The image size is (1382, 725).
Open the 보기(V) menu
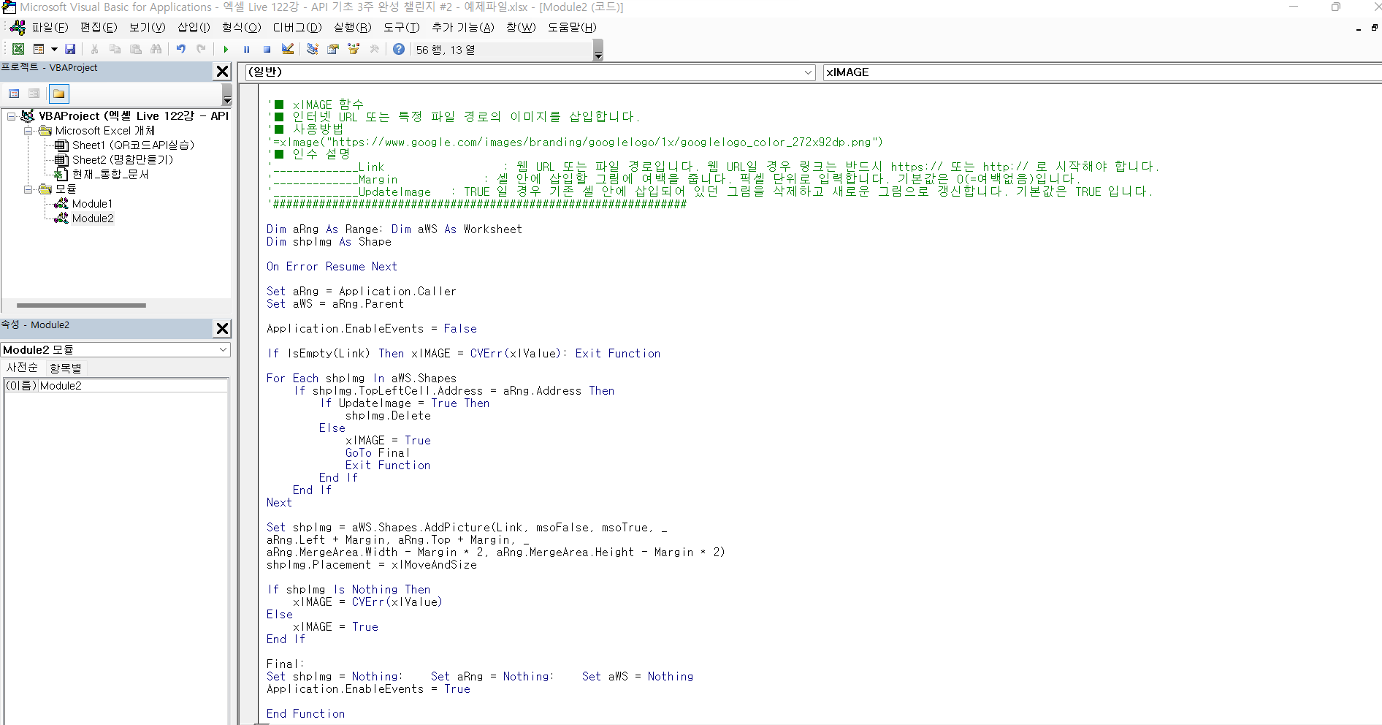[147, 27]
